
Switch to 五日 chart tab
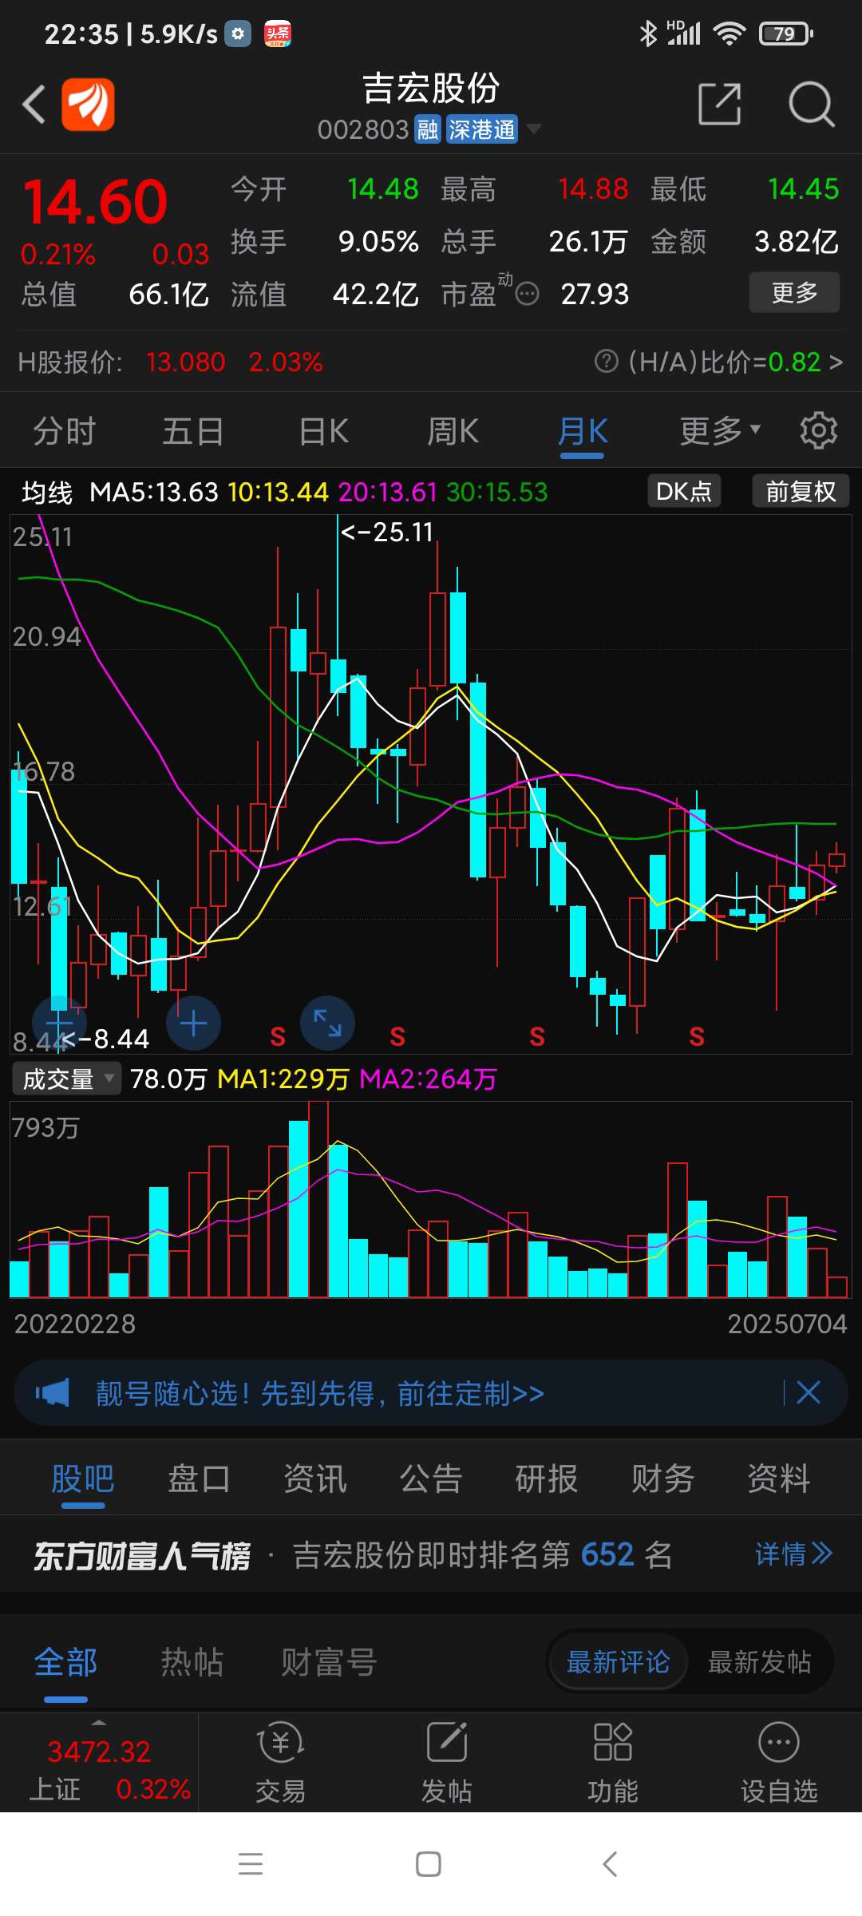[x=193, y=431]
